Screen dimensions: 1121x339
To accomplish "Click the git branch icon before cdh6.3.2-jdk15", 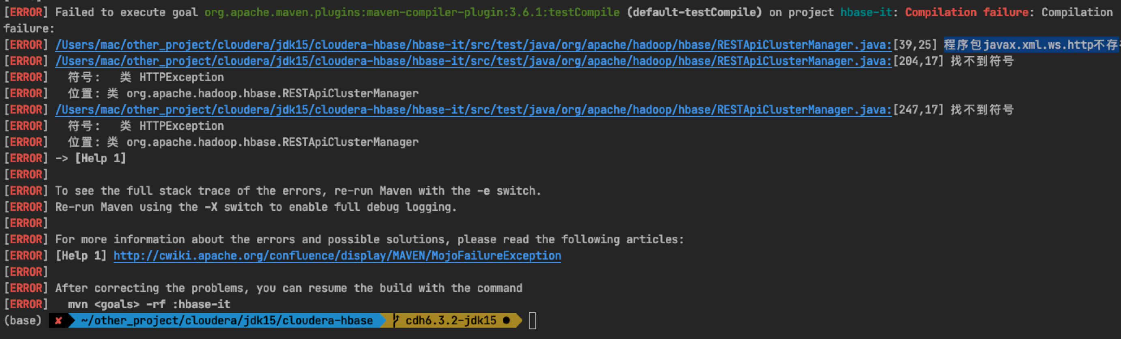I will pos(396,321).
